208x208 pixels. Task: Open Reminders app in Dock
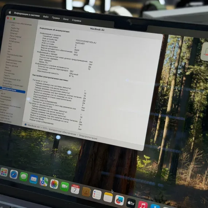97,194
